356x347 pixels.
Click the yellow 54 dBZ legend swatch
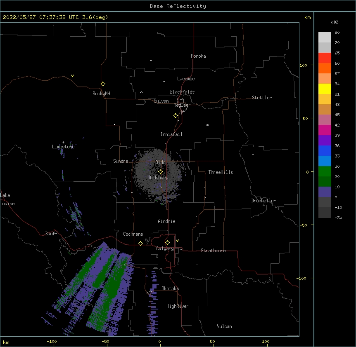[x=325, y=89]
